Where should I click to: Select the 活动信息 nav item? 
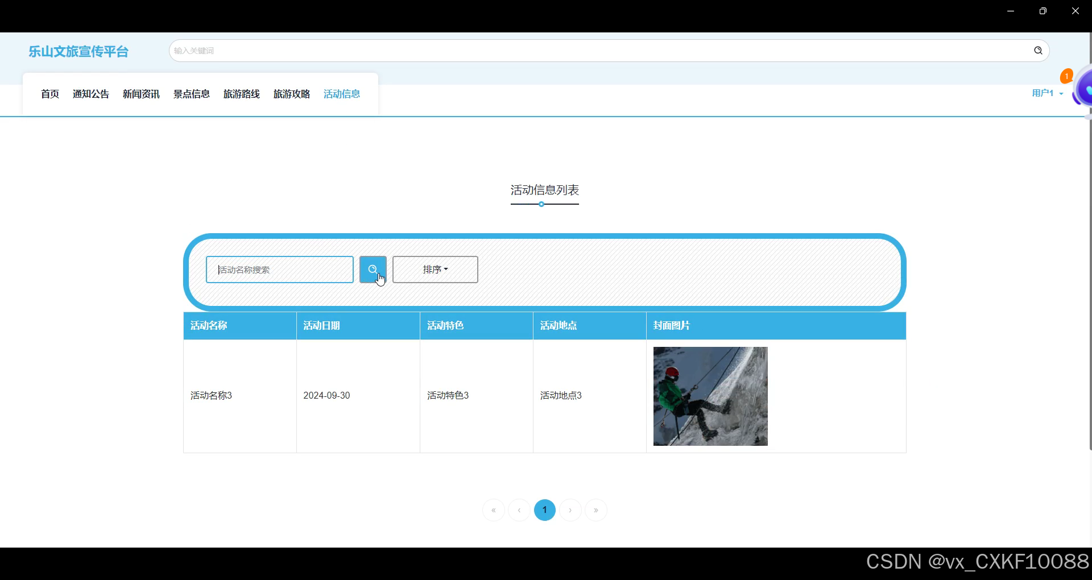342,94
